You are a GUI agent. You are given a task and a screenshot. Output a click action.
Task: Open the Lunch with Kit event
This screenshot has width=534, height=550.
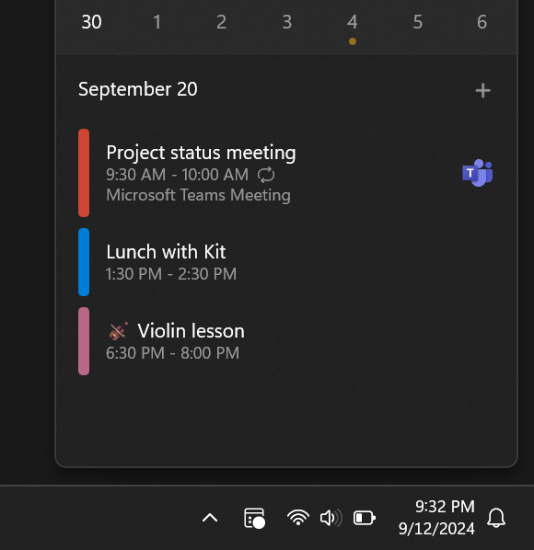(285, 262)
